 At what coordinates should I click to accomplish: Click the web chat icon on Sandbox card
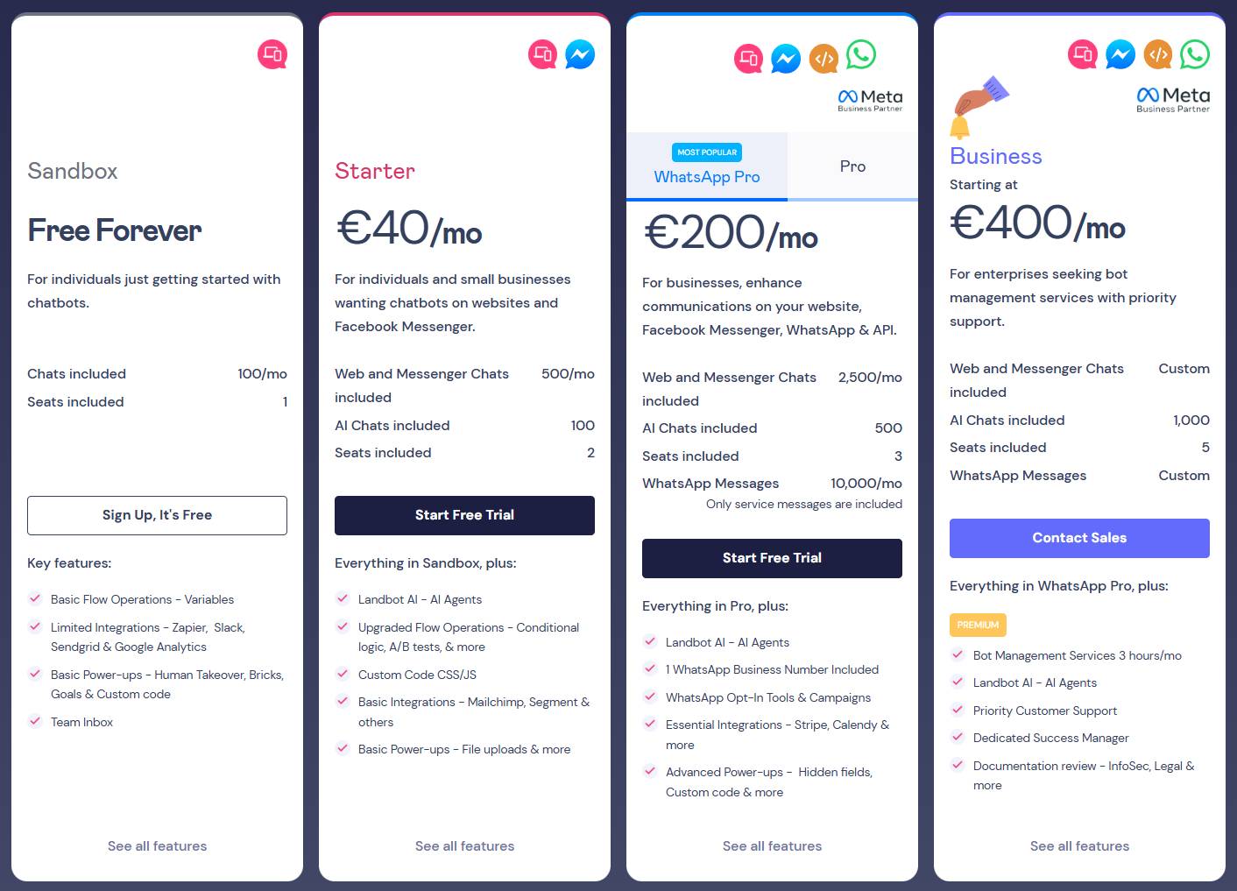[x=272, y=53]
